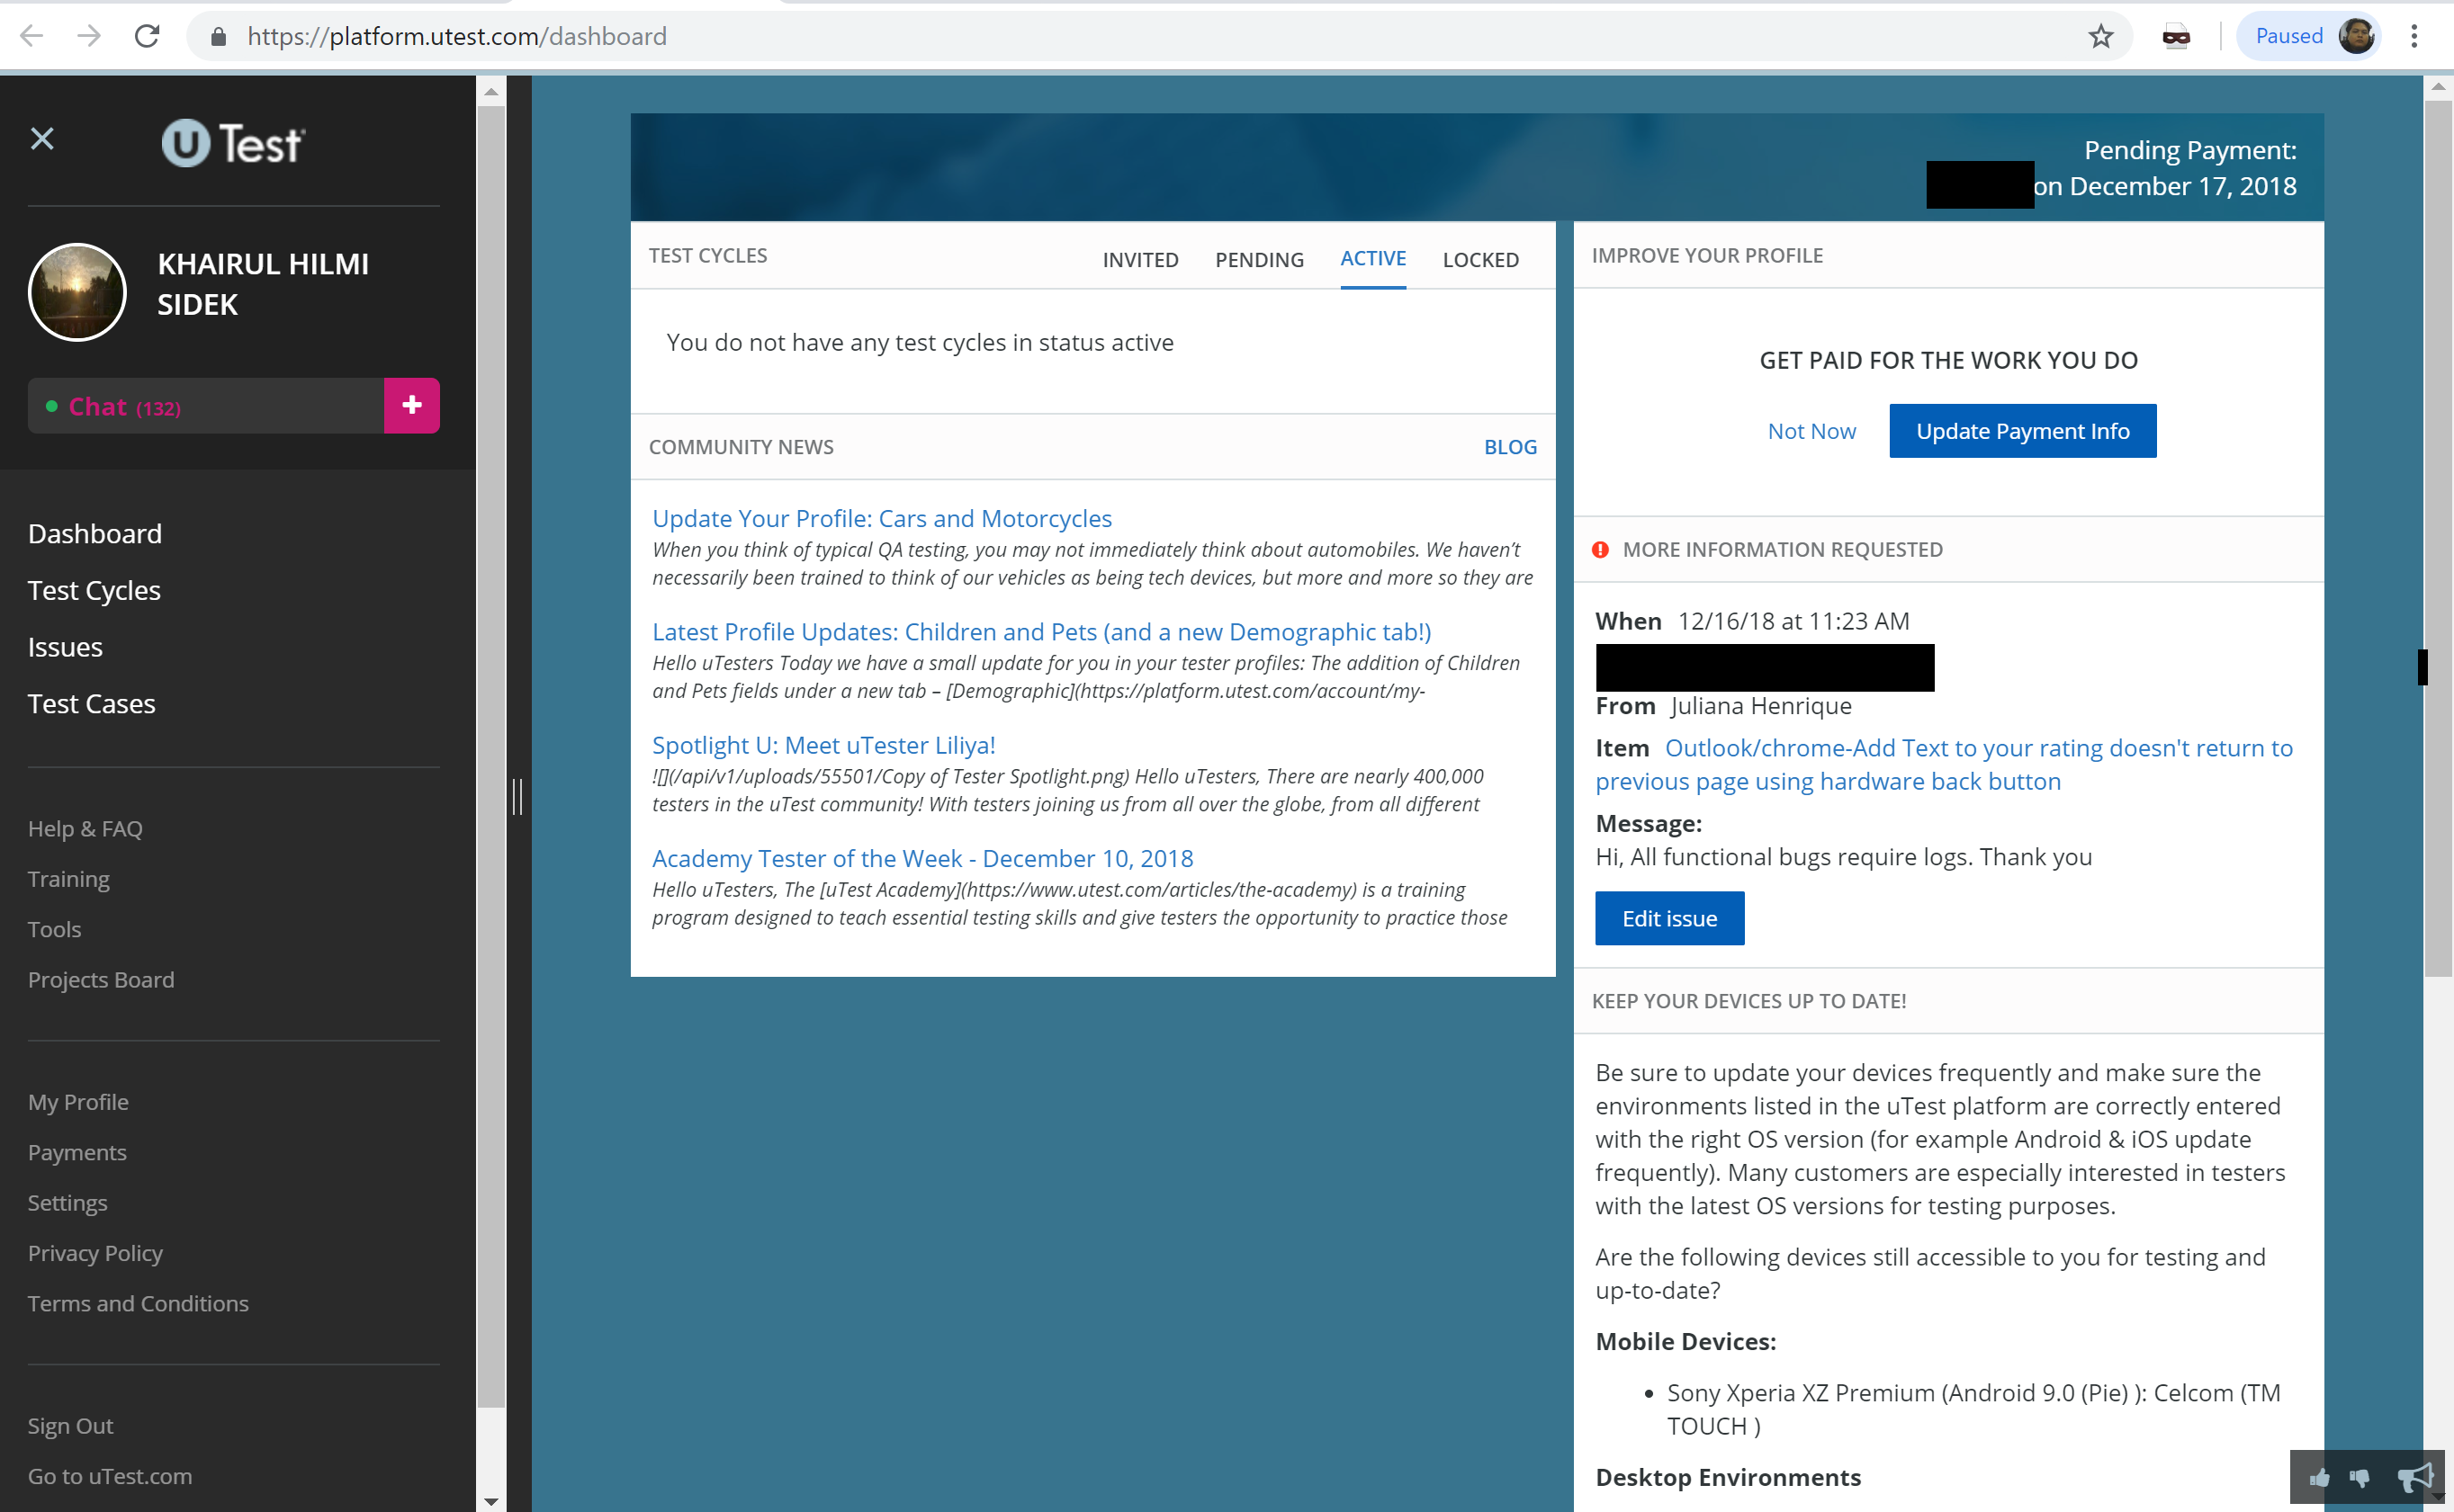Reload the page
Screen dimensions: 2454x1512
click(x=147, y=36)
